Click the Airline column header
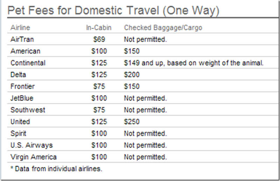The image size is (280, 181). pyautogui.click(x=20, y=28)
